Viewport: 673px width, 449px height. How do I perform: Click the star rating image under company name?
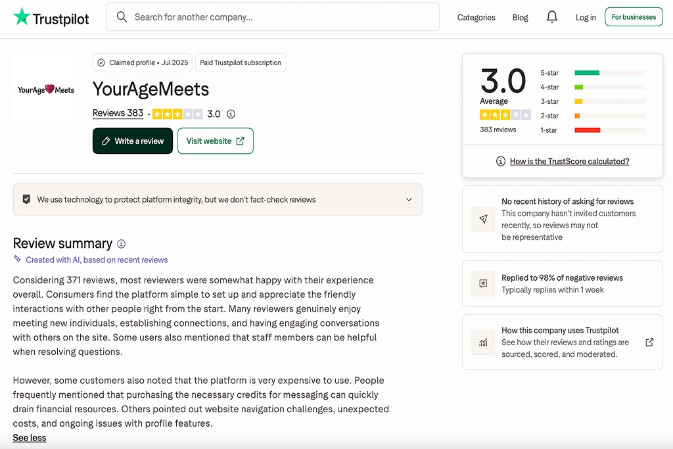pyautogui.click(x=177, y=114)
